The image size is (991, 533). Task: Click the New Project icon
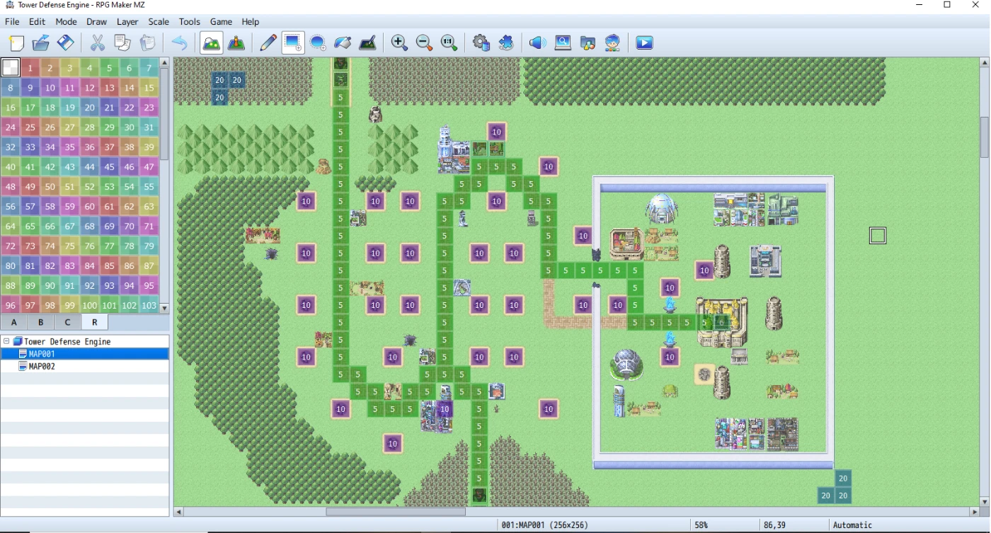[16, 43]
